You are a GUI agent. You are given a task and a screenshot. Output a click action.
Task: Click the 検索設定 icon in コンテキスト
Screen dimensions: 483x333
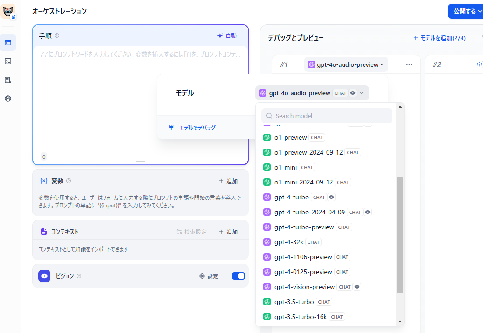coord(179,232)
